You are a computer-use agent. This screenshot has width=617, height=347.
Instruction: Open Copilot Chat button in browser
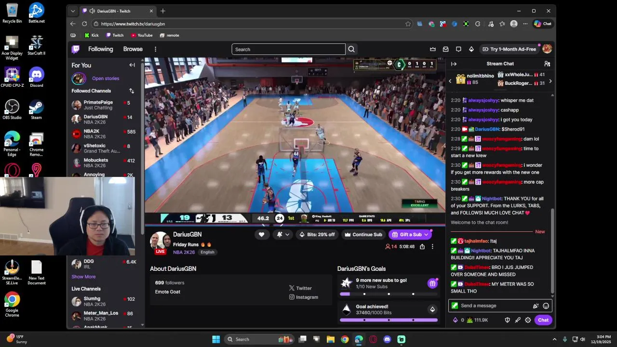click(x=543, y=24)
